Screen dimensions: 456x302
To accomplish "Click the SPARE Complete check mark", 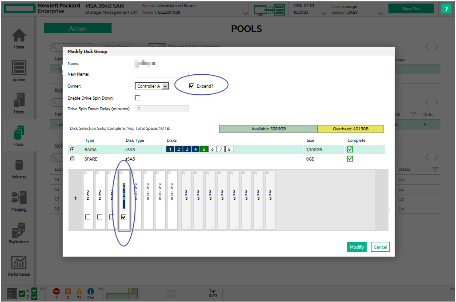I will [x=350, y=159].
